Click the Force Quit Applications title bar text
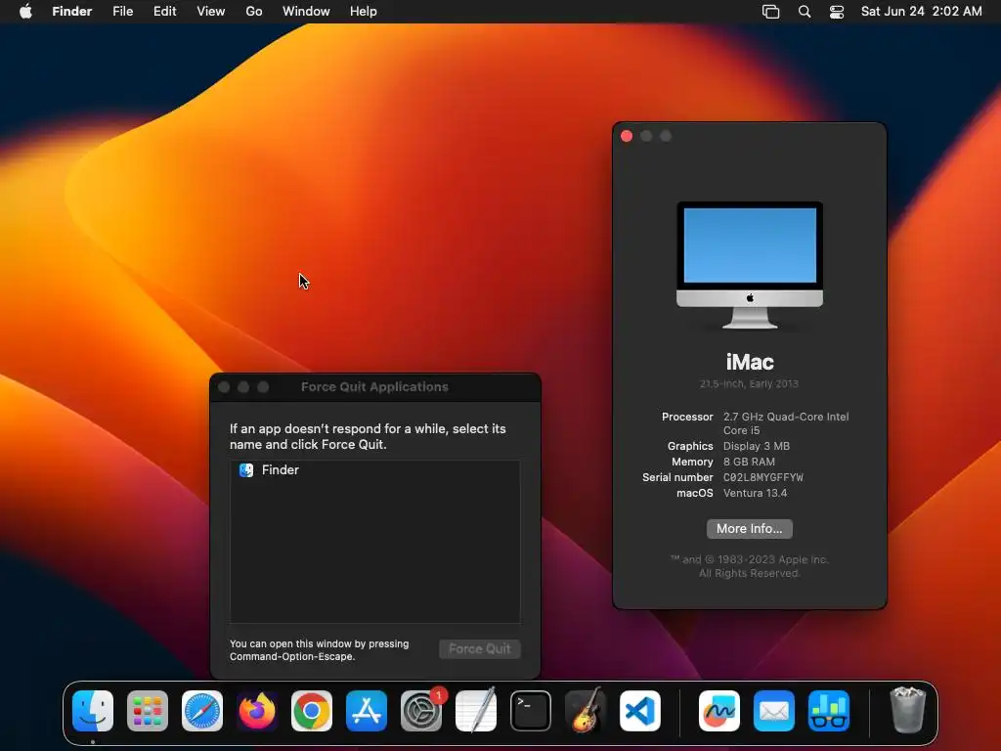 374,387
